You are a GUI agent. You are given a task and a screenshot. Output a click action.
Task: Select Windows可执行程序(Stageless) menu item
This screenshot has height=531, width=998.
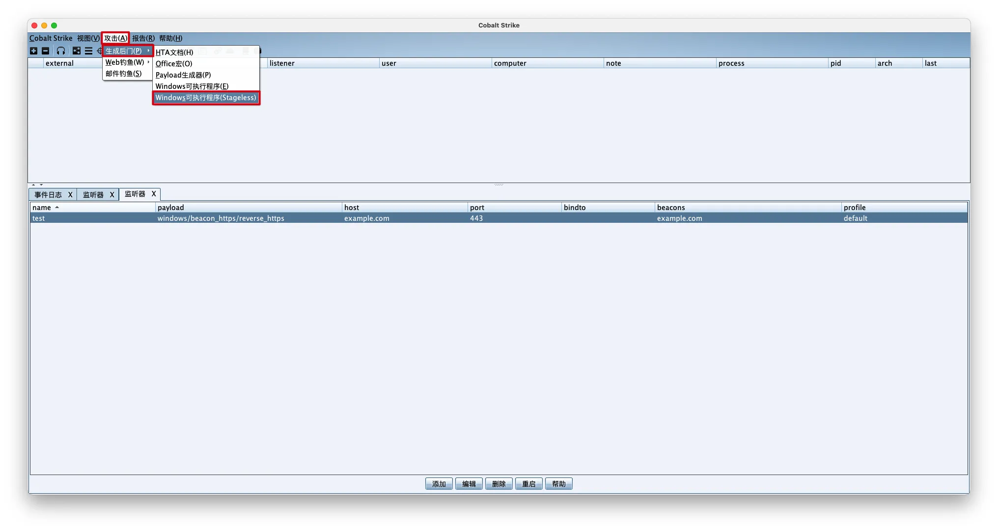coord(206,98)
